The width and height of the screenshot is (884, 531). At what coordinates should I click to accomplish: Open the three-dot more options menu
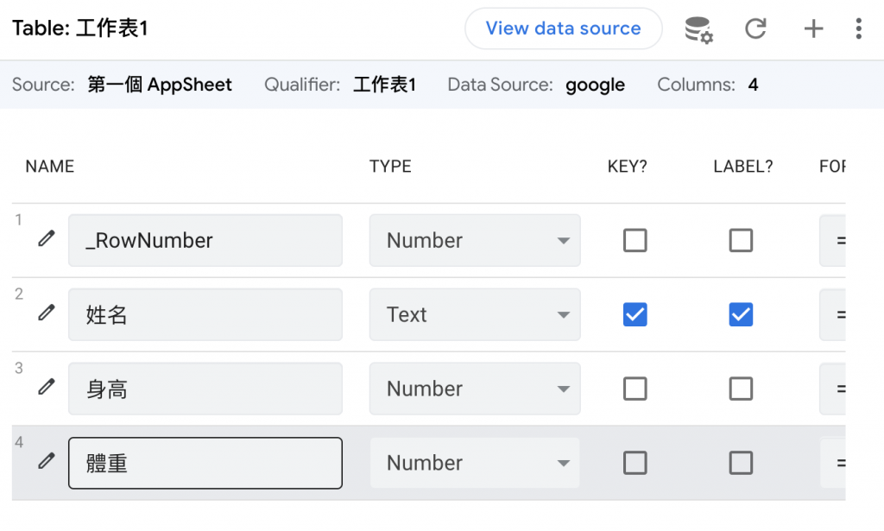[858, 29]
